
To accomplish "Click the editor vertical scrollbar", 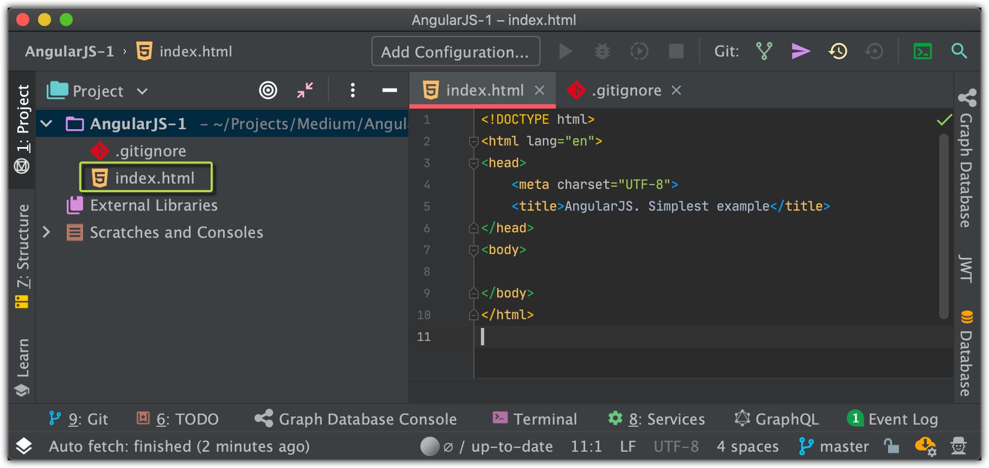I will point(943,226).
